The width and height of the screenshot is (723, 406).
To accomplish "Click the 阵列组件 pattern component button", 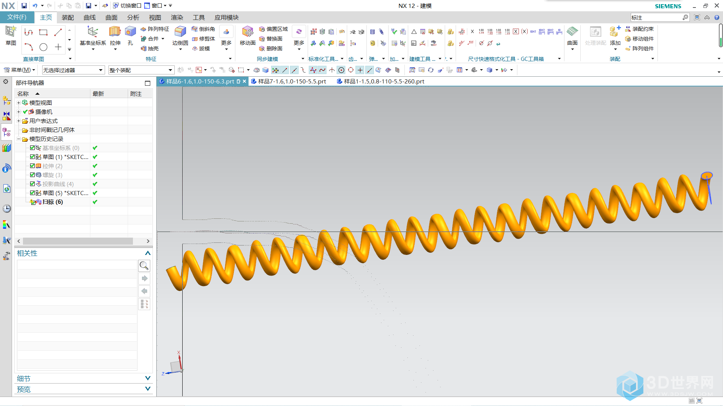I will 639,48.
